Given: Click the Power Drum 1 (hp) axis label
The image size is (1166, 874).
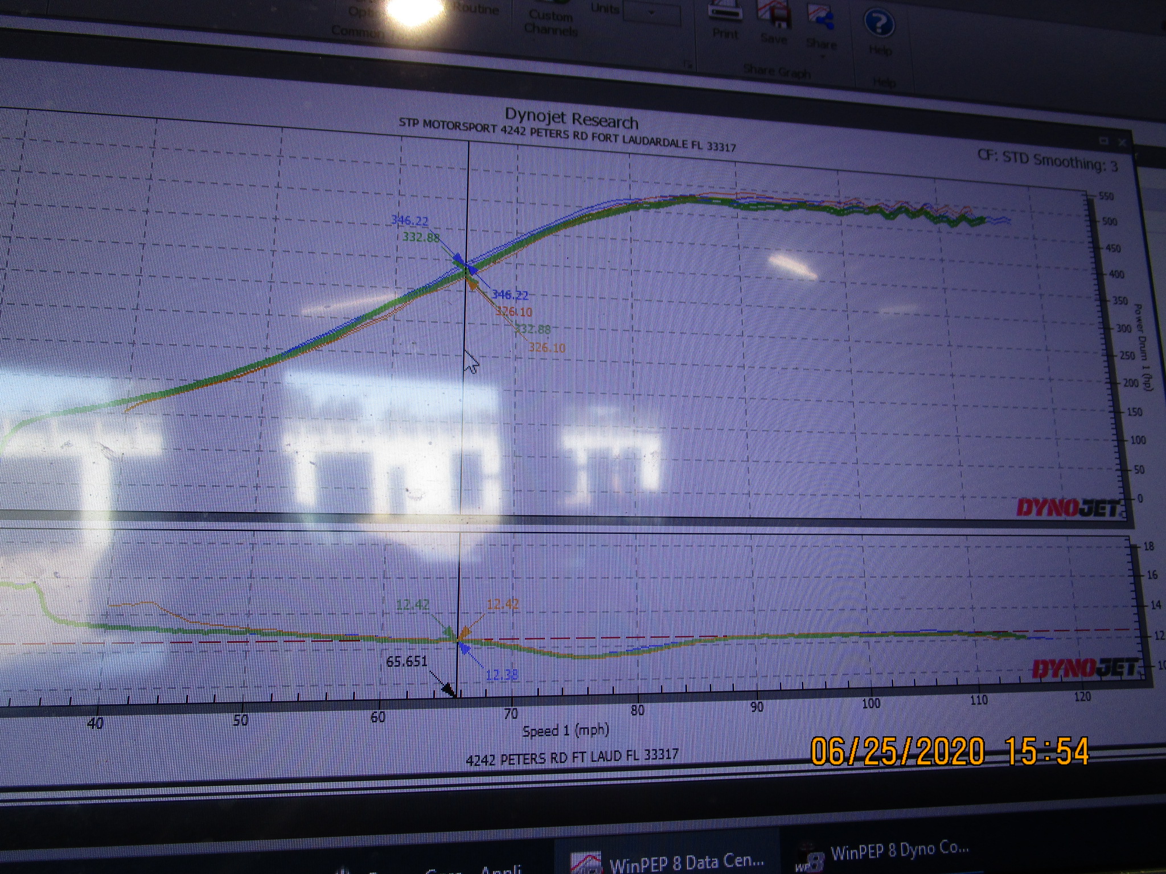Looking at the screenshot, I should tap(1143, 347).
